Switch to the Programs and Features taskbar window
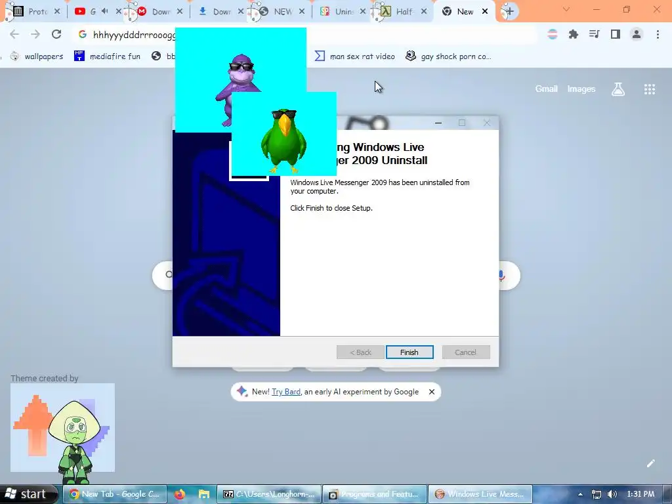672x504 pixels. click(375, 494)
